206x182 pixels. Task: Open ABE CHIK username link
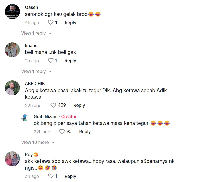(x=35, y=84)
